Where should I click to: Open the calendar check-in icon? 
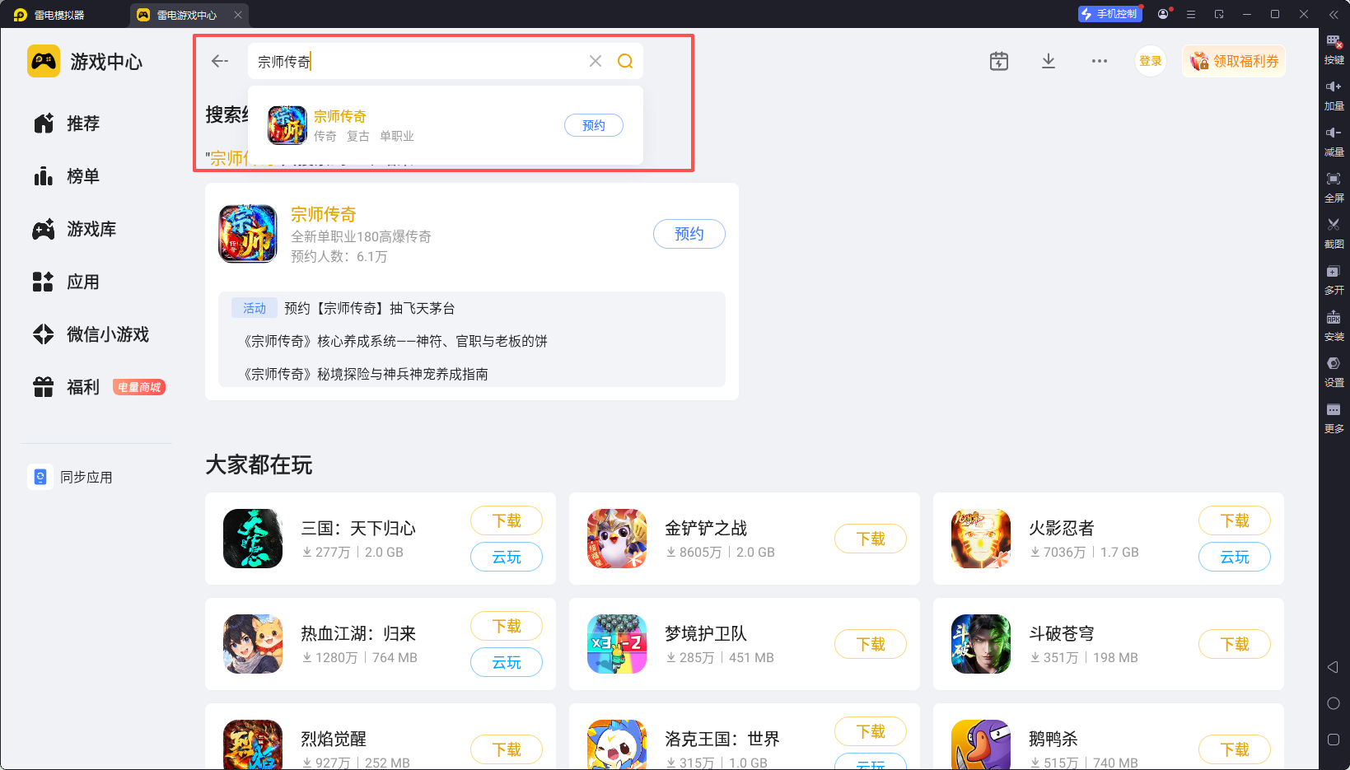click(x=999, y=61)
